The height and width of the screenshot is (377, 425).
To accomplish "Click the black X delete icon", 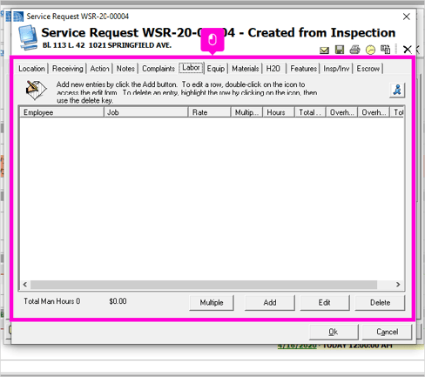I will 408,50.
